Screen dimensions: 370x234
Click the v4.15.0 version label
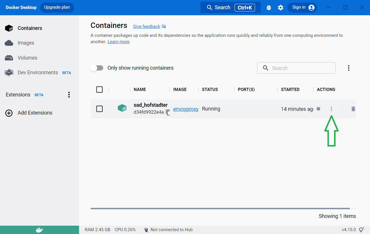[349, 230]
